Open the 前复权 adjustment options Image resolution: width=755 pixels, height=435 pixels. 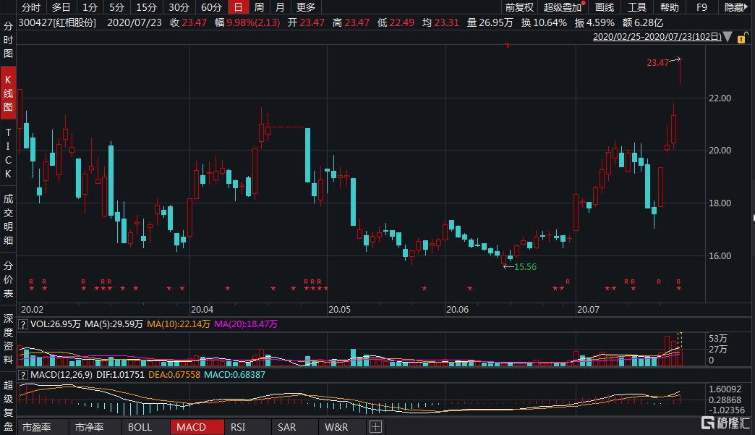519,7
